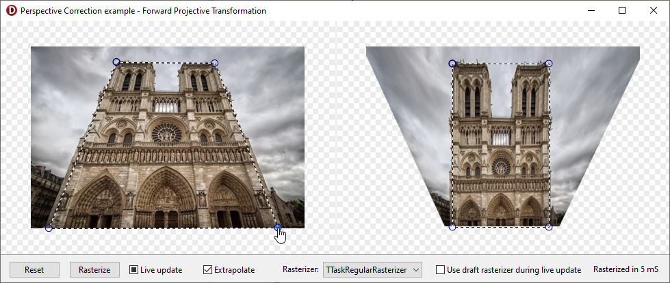Click the top-left corner handle on source image

(116, 62)
